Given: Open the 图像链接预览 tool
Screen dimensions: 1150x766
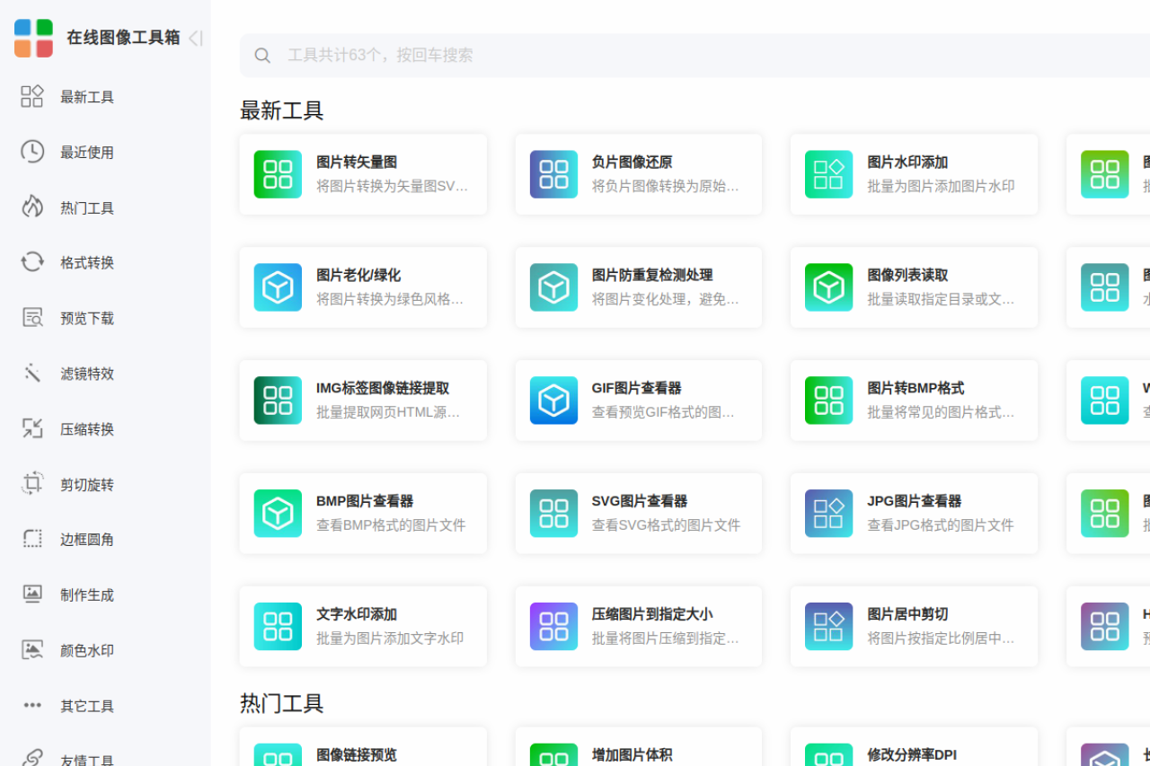Looking at the screenshot, I should click(x=363, y=746).
